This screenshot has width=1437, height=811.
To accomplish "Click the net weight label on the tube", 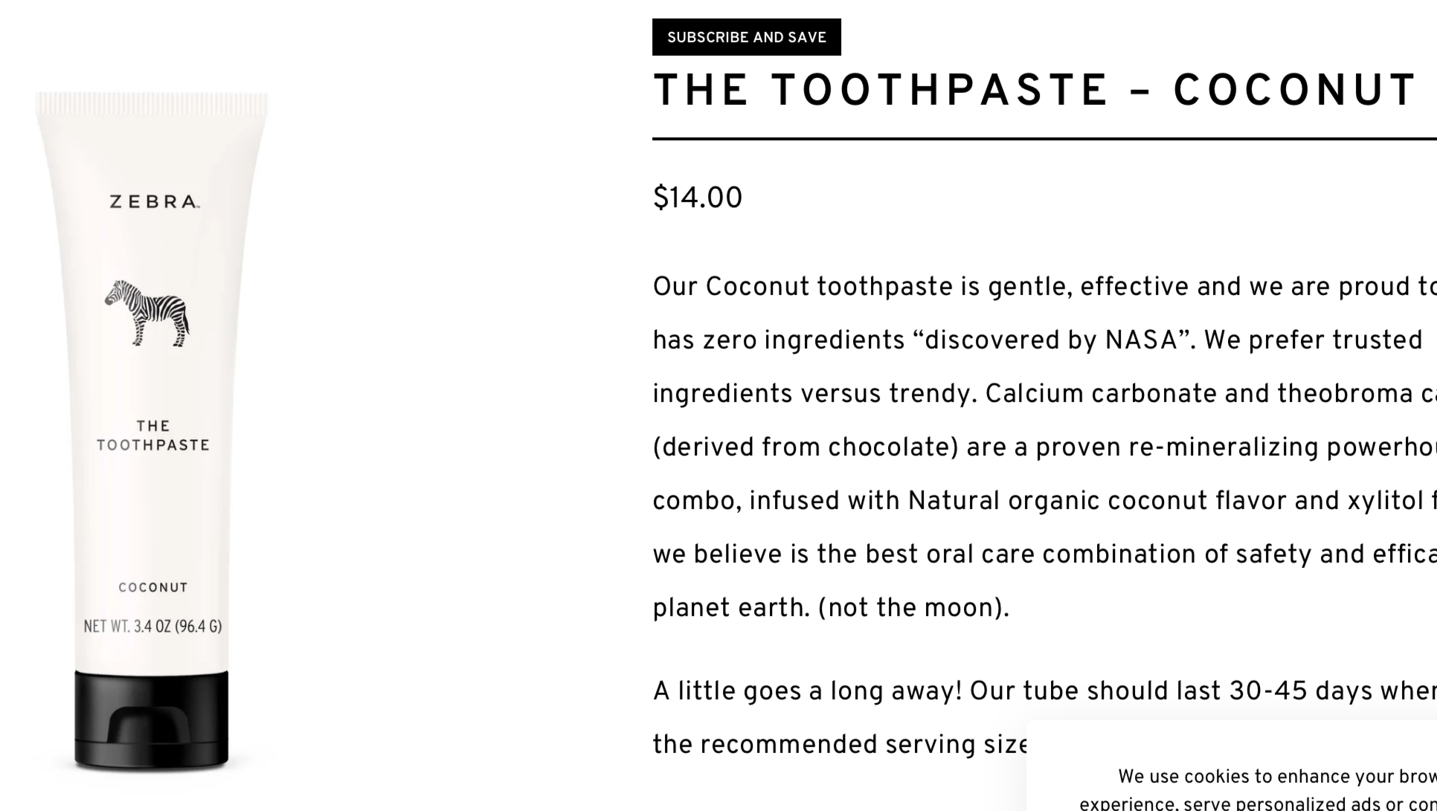I will (x=154, y=627).
